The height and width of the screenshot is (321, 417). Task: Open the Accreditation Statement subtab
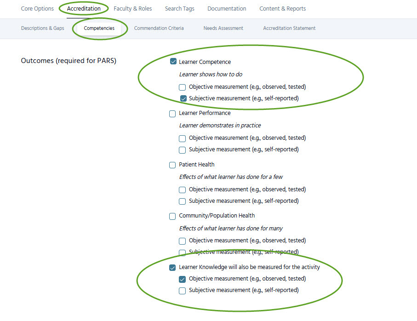[289, 29]
